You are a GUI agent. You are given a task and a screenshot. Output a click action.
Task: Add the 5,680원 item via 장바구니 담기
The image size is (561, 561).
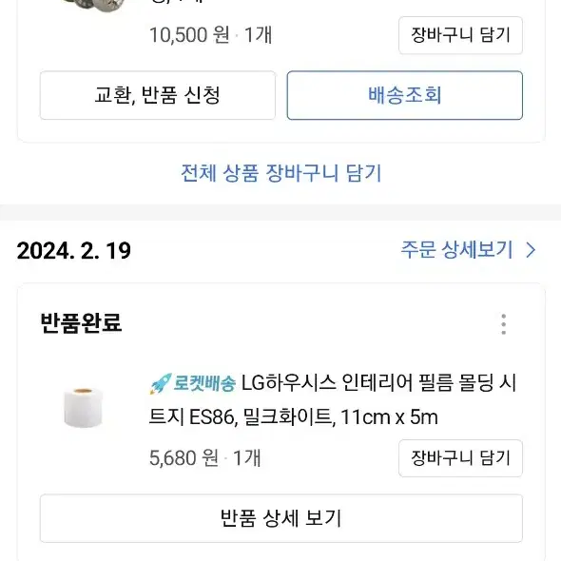pyautogui.click(x=460, y=458)
